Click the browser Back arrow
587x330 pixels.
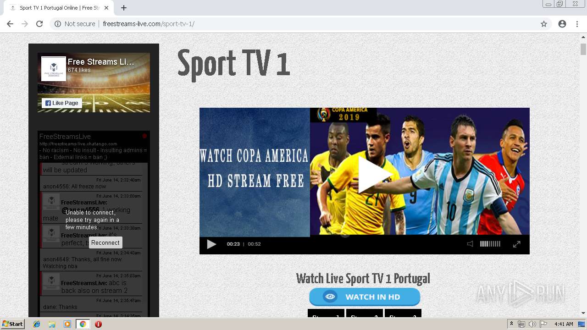(x=10, y=24)
